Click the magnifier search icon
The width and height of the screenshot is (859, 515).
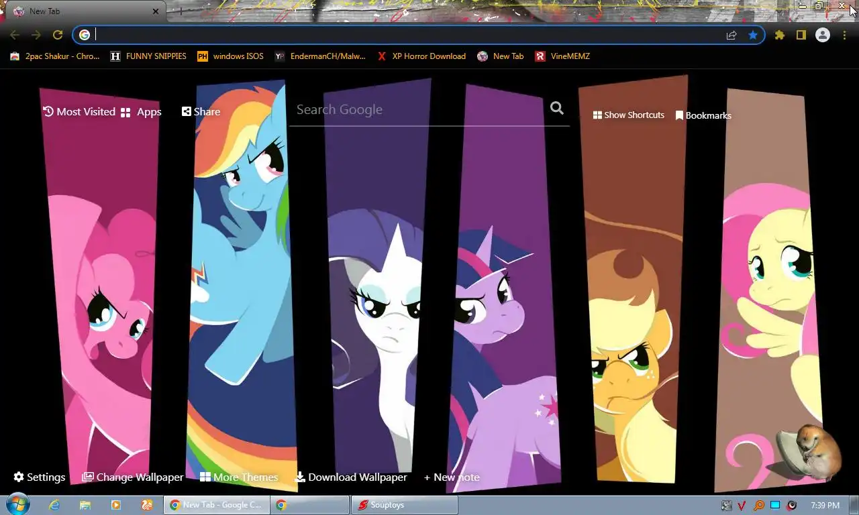[x=557, y=108]
